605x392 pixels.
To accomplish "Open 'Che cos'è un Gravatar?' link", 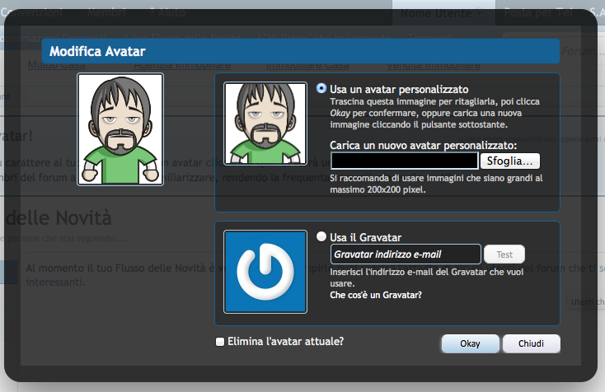I will (376, 295).
